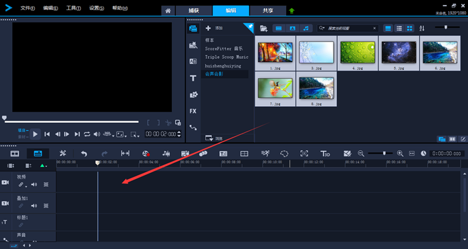
Task: Expand the preview aspect ratio dropdown
Action: (121, 134)
